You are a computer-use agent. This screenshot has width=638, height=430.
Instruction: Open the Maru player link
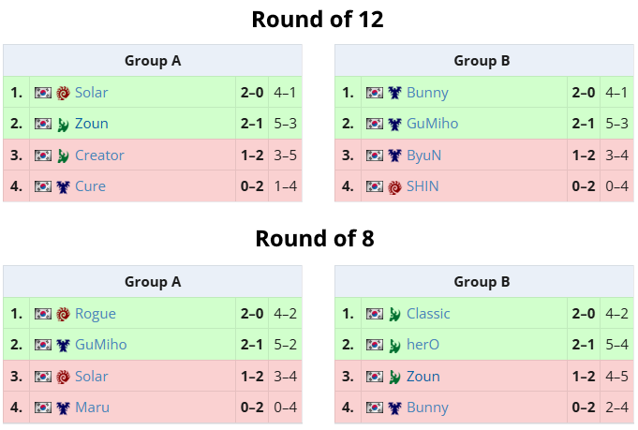pyautogui.click(x=93, y=408)
